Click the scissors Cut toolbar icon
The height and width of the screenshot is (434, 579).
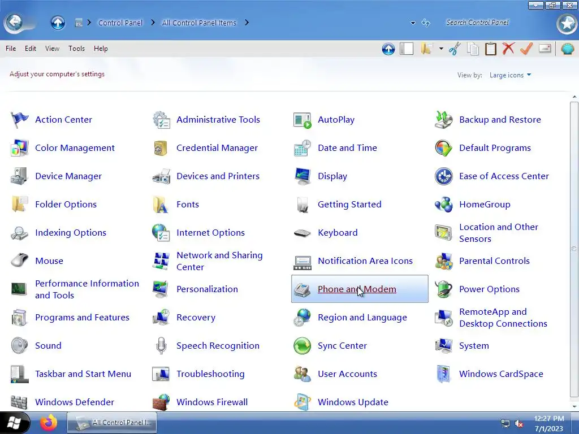pyautogui.click(x=455, y=49)
